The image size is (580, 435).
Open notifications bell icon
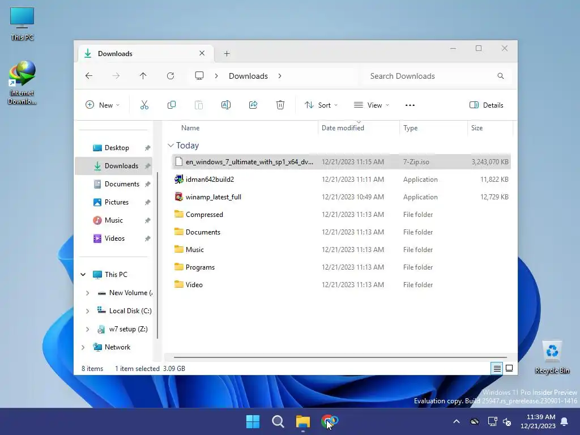(565, 421)
